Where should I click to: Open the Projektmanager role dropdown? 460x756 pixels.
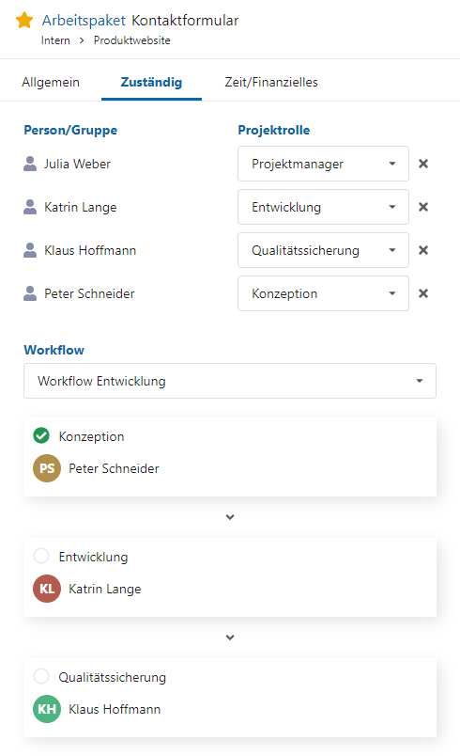(323, 164)
